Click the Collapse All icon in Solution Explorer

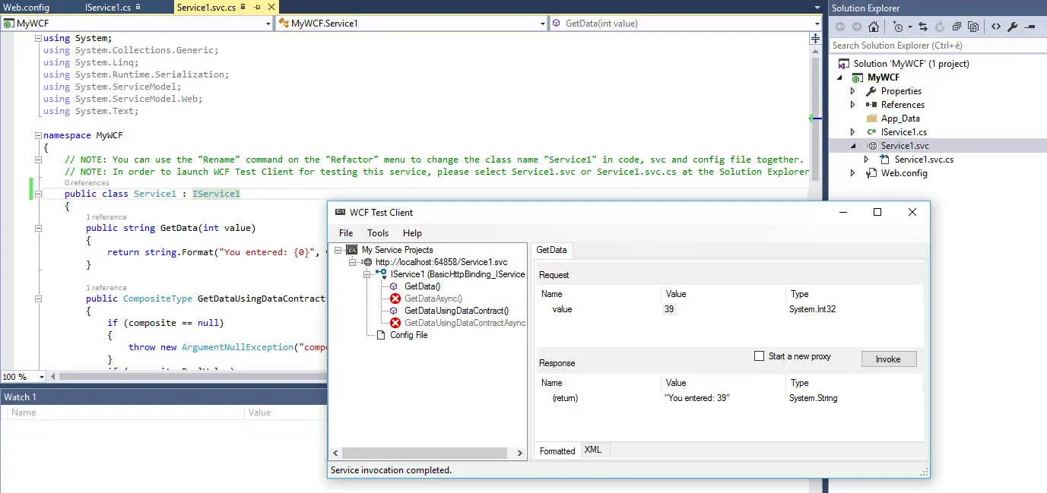coord(957,27)
